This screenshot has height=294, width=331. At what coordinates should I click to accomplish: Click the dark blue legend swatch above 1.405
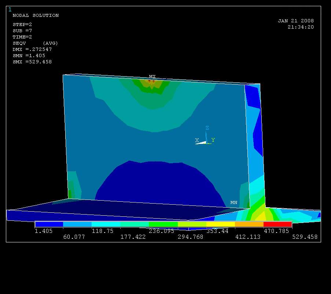[x=49, y=224]
